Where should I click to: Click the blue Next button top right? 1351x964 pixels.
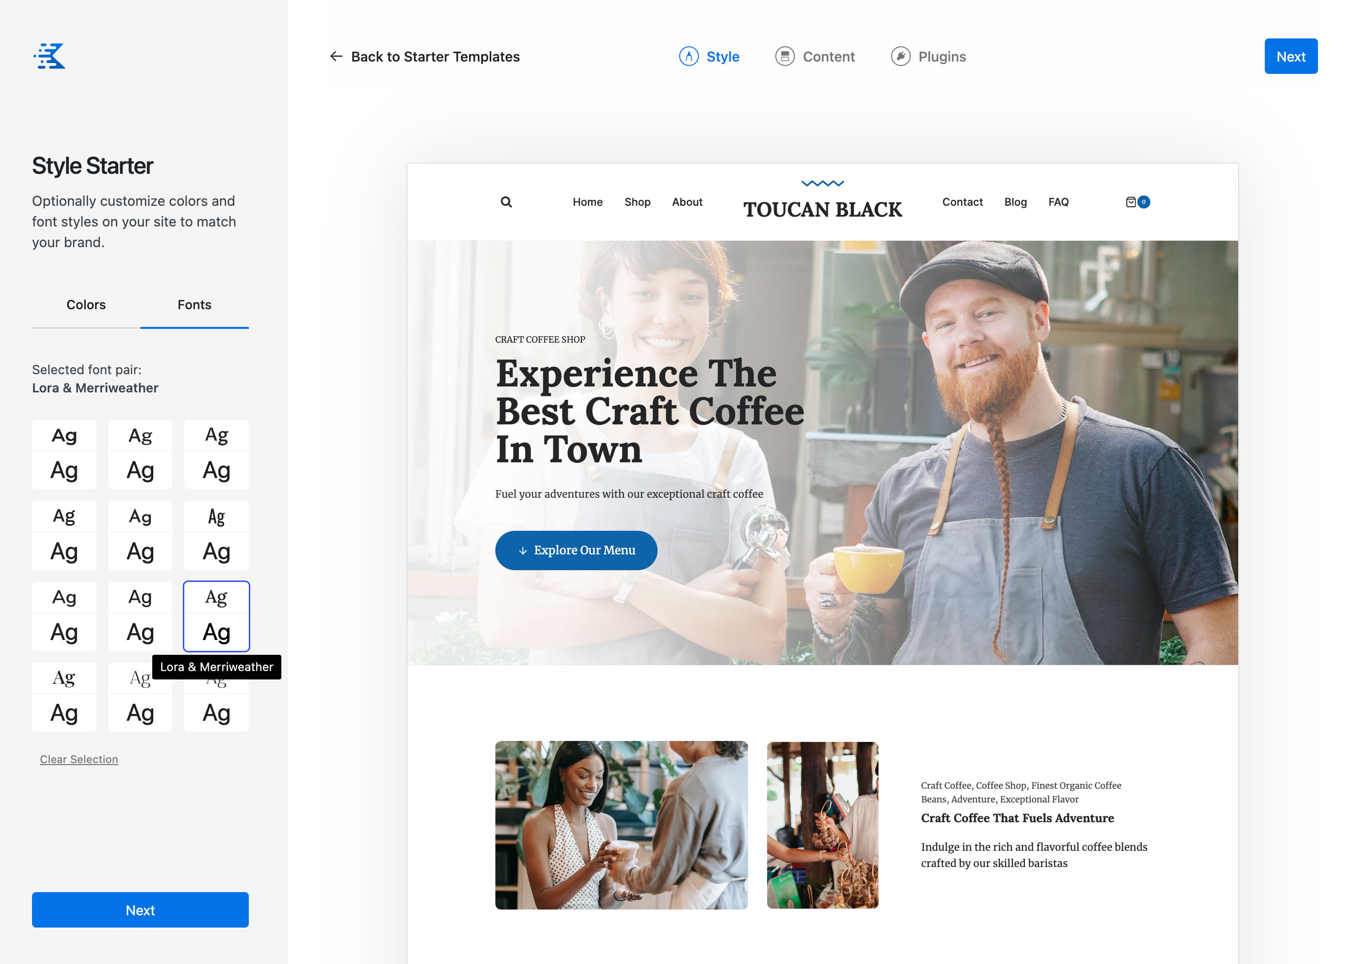(1290, 56)
